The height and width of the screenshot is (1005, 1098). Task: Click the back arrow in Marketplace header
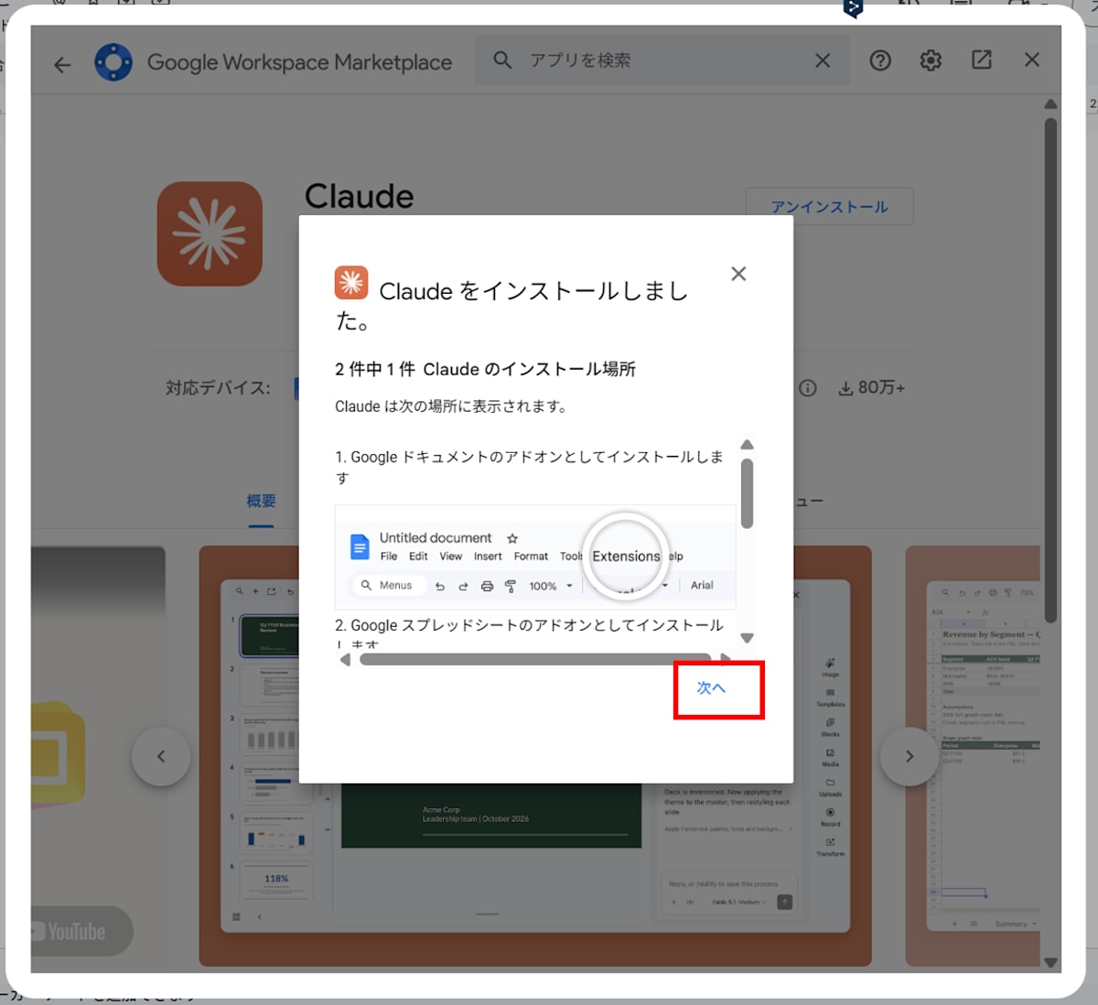click(x=62, y=64)
